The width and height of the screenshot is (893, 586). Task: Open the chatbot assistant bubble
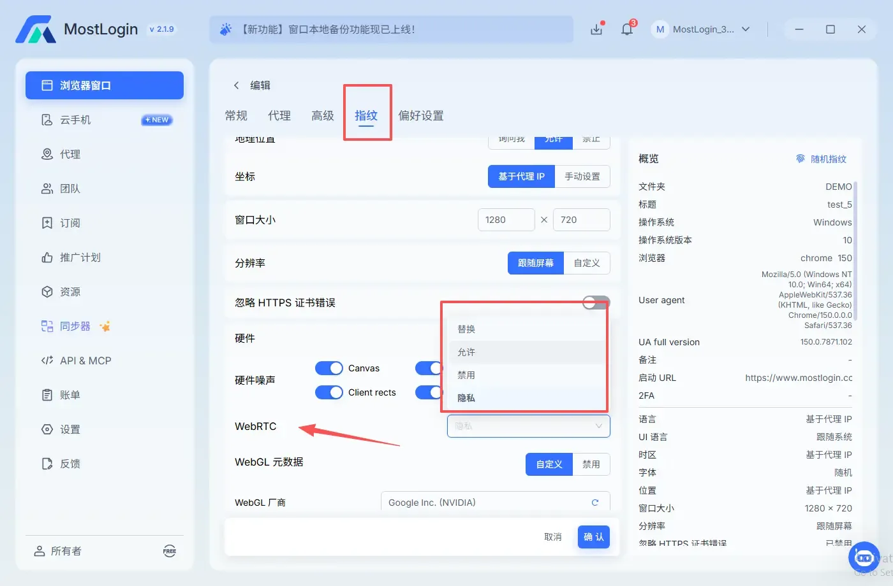(x=864, y=558)
